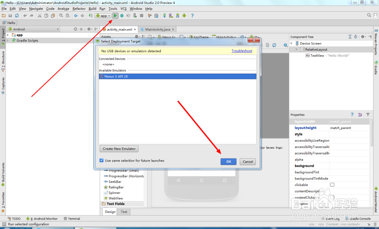
Task: Click the Find magnifier icon
Action: 61,16
